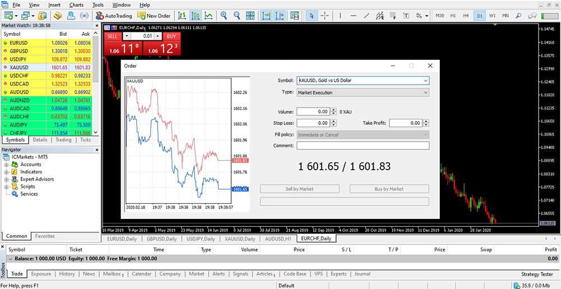Tile chart windows with grid icon
Image resolution: width=561 pixels, height=289 pixels.
250,16
